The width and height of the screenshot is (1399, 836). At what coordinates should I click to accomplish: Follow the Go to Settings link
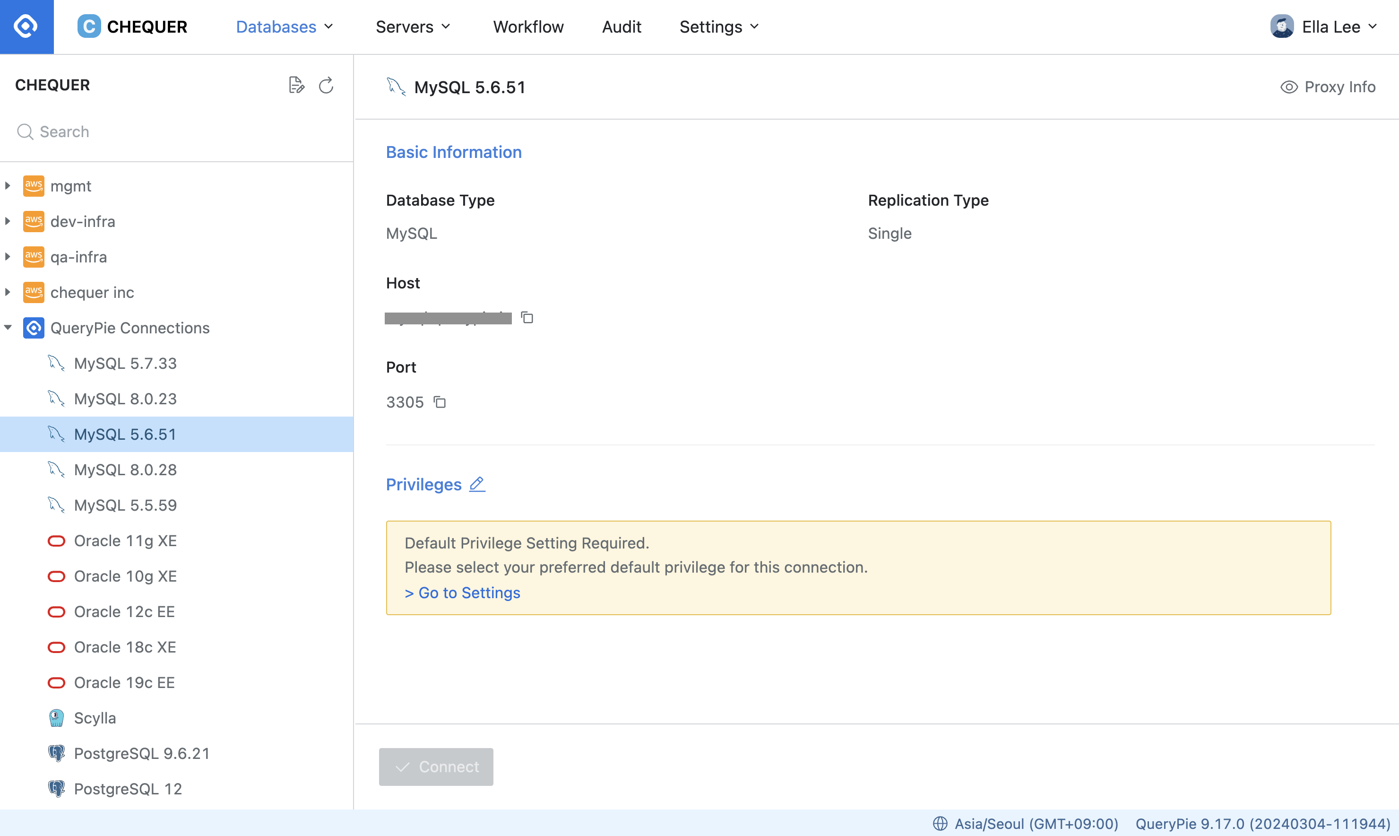(x=462, y=593)
